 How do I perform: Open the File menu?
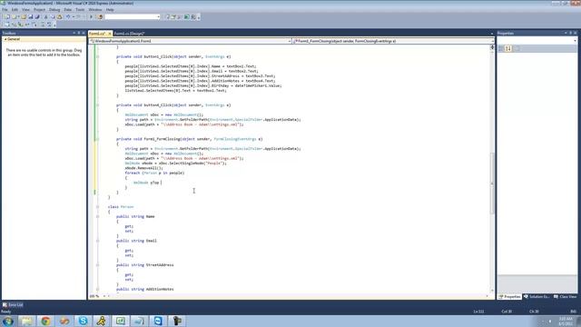[5, 10]
